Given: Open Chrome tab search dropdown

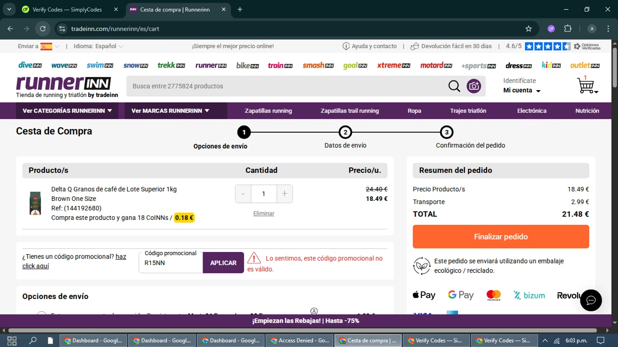Looking at the screenshot, I should pyautogui.click(x=9, y=9).
